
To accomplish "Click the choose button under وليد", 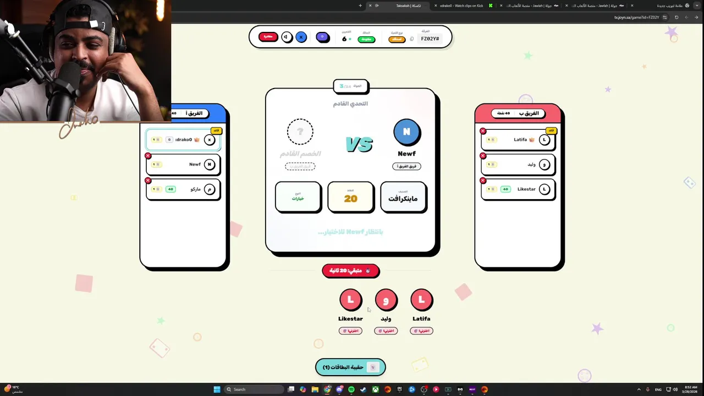I will (386, 331).
